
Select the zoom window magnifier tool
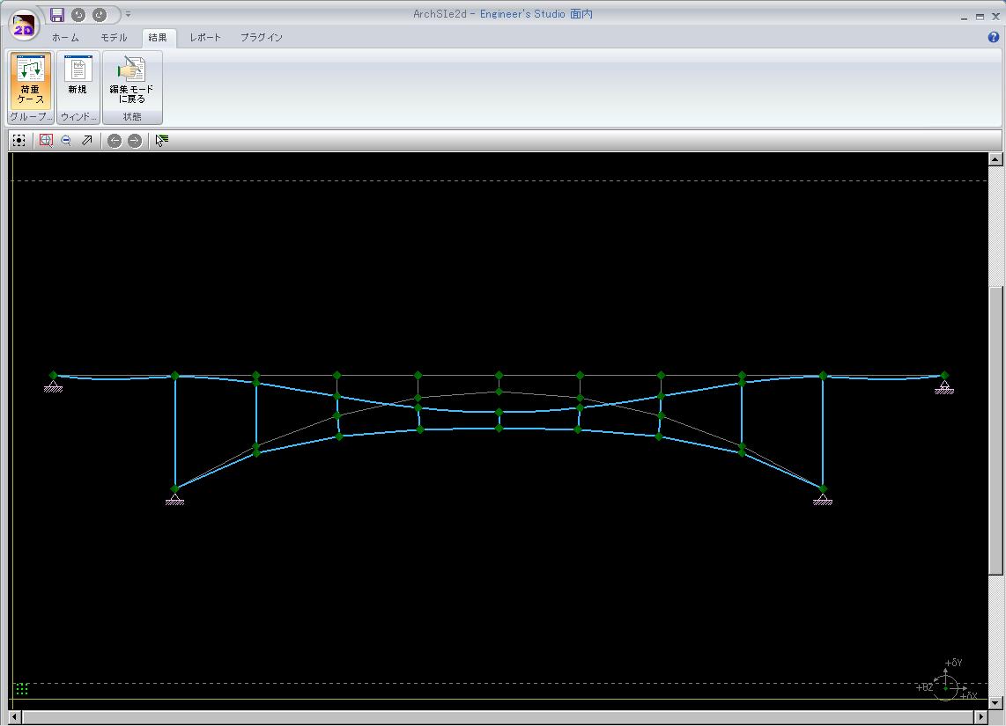[x=46, y=140]
